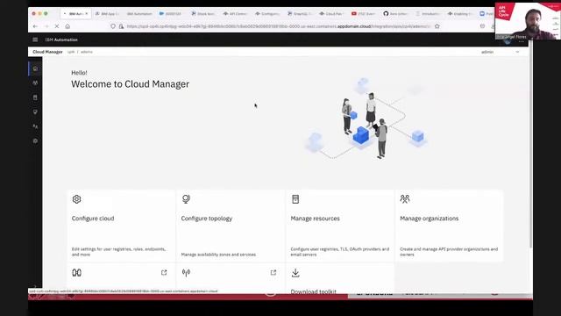Open the Manage organizations card

[450, 226]
